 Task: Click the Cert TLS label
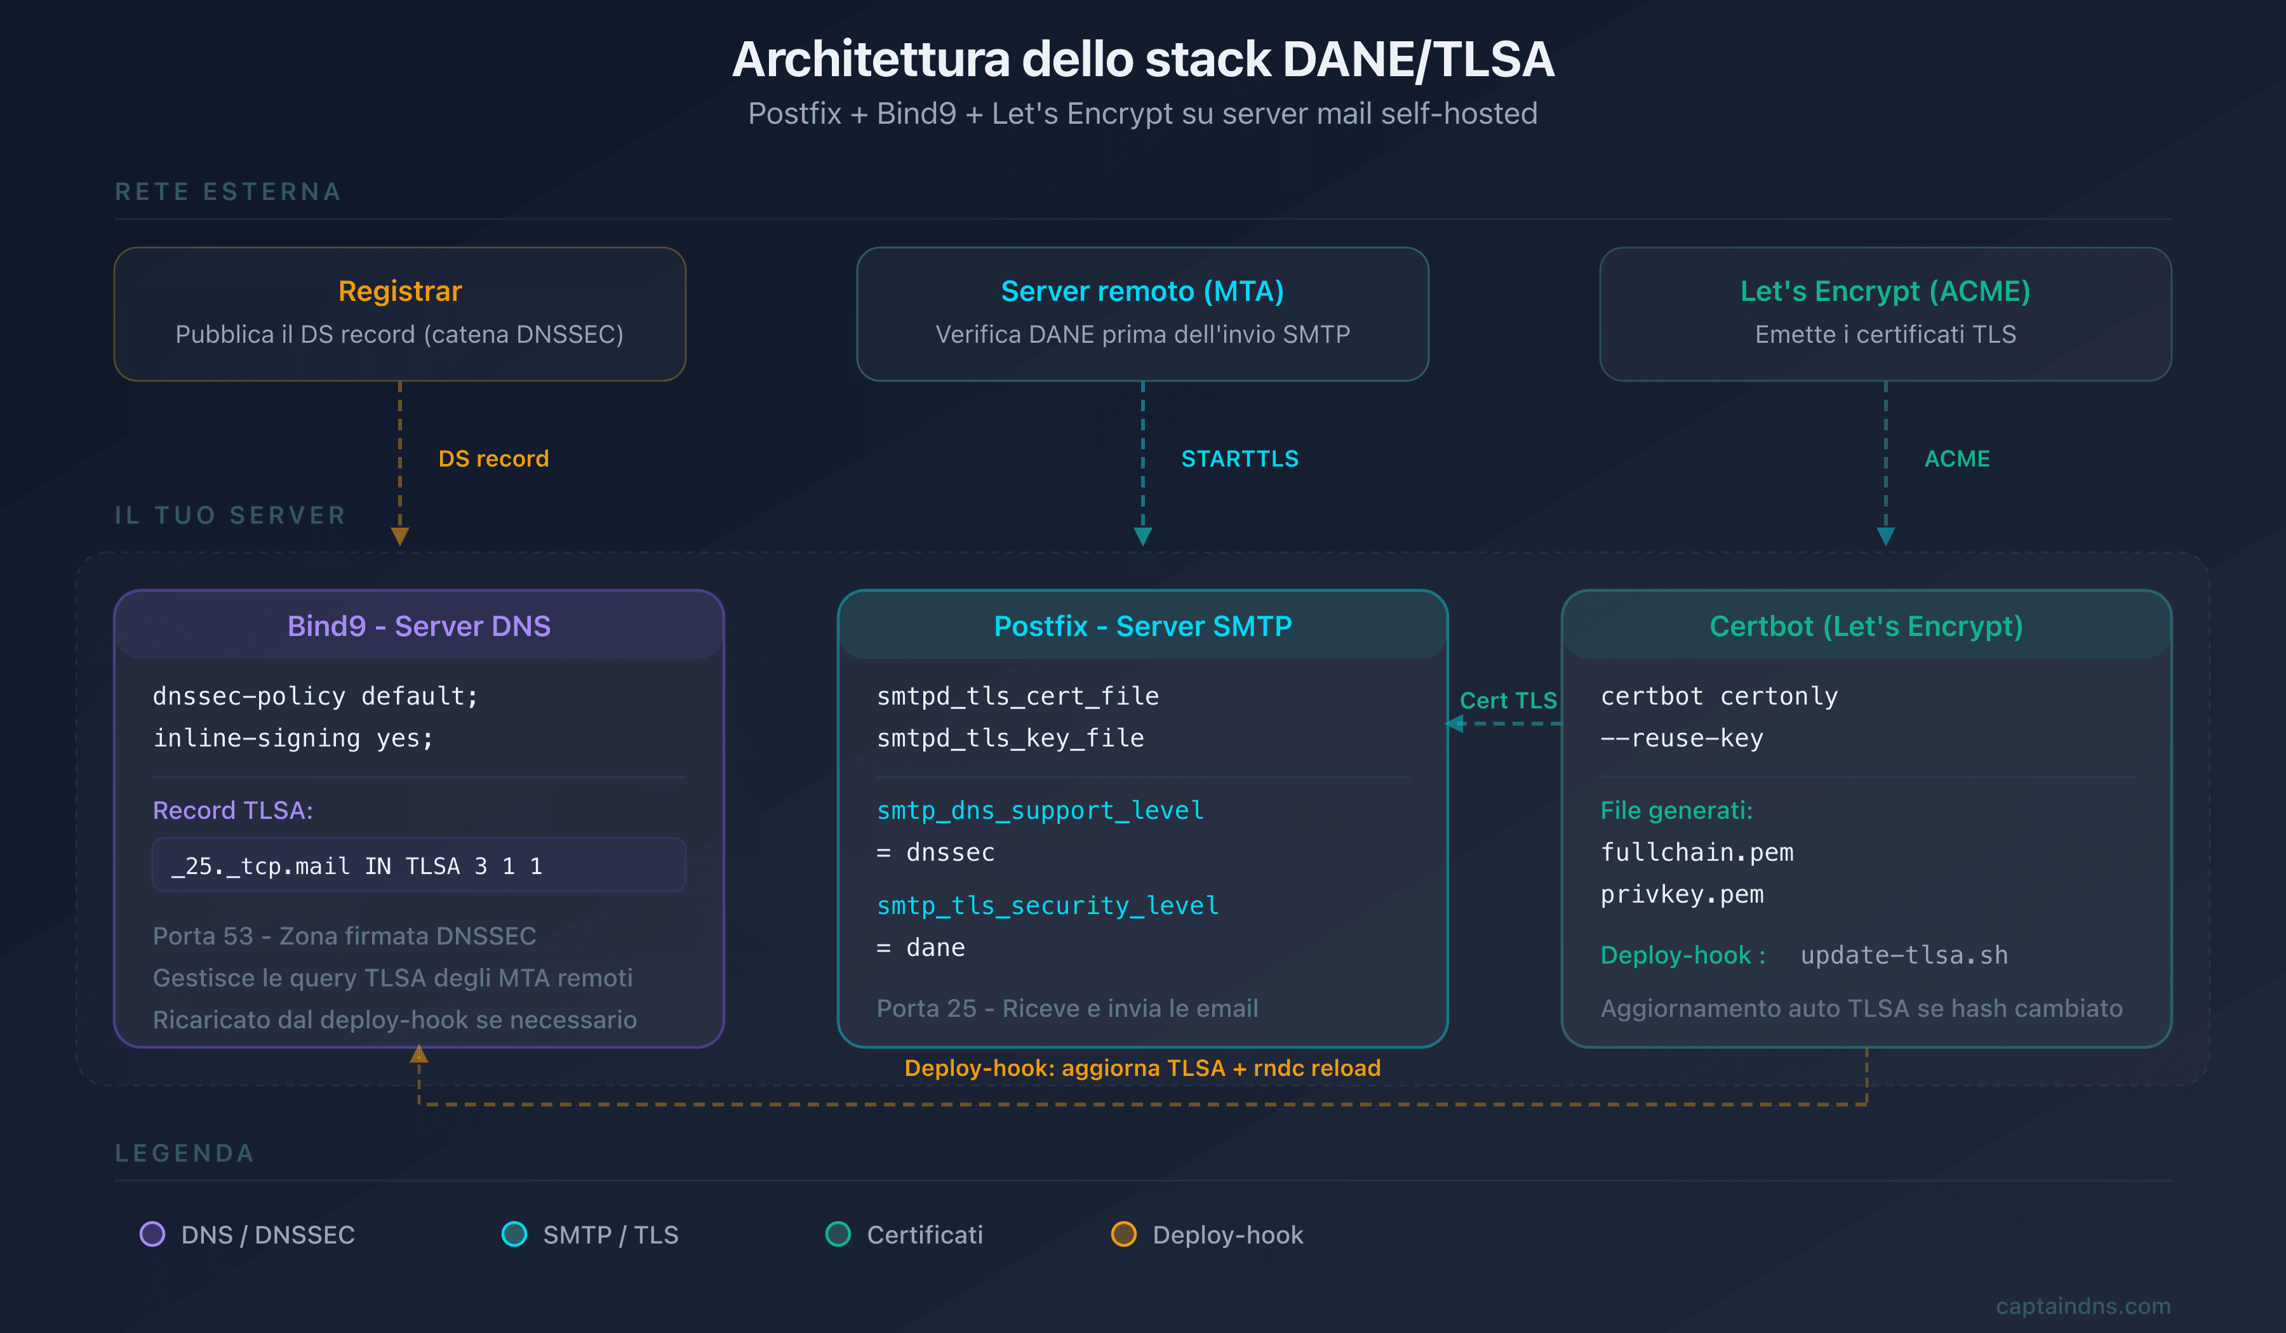coord(1507,700)
